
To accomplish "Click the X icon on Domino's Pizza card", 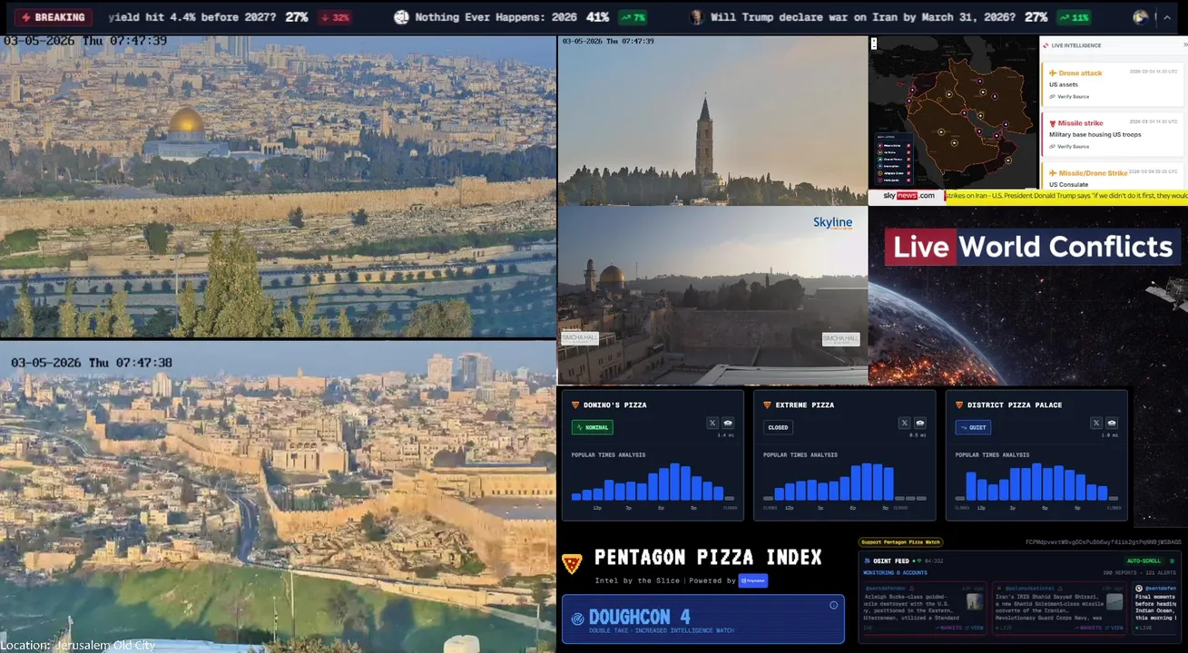I will (x=712, y=423).
